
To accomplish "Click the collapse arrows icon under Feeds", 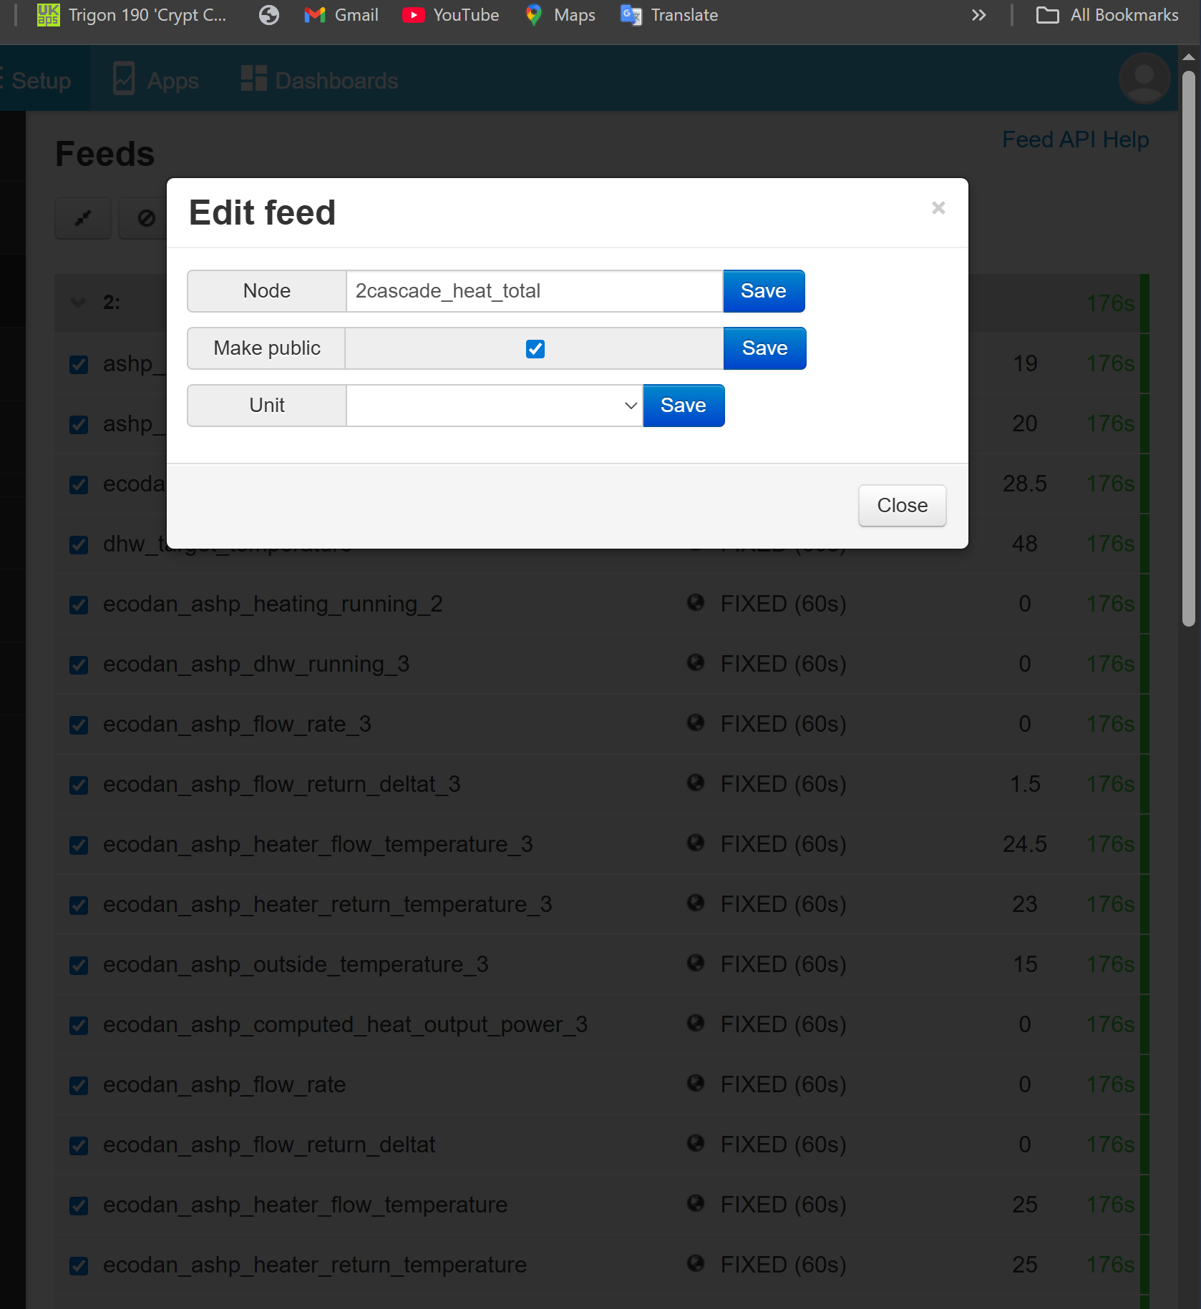I will tap(83, 218).
